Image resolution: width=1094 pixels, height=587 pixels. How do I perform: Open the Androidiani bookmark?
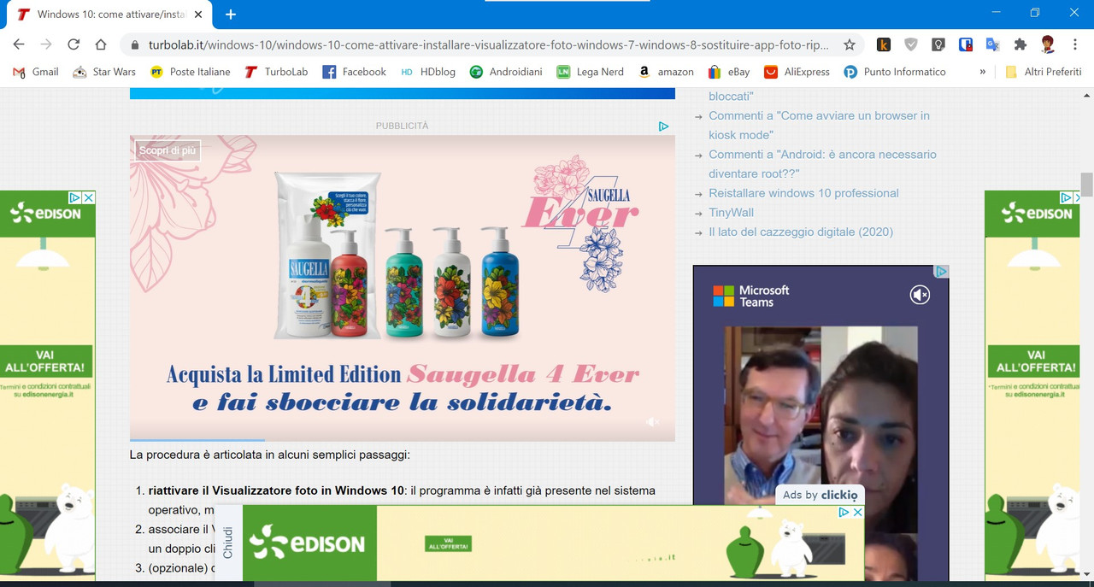506,72
